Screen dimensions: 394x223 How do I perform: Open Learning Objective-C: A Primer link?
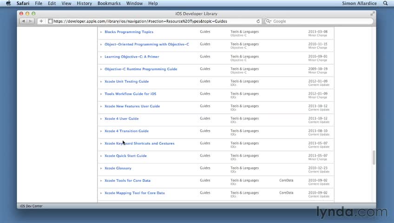pos(132,57)
